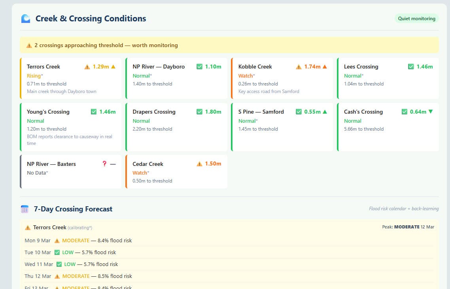Click the Flood risk calendar + back-learning text
Screen dimensions: 450x289
pyautogui.click(x=403, y=209)
